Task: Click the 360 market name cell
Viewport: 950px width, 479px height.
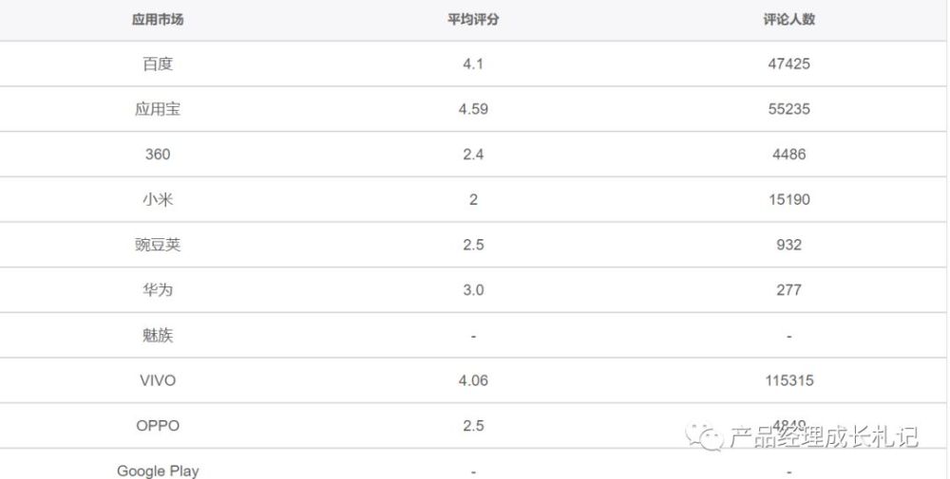Action: pos(158,155)
